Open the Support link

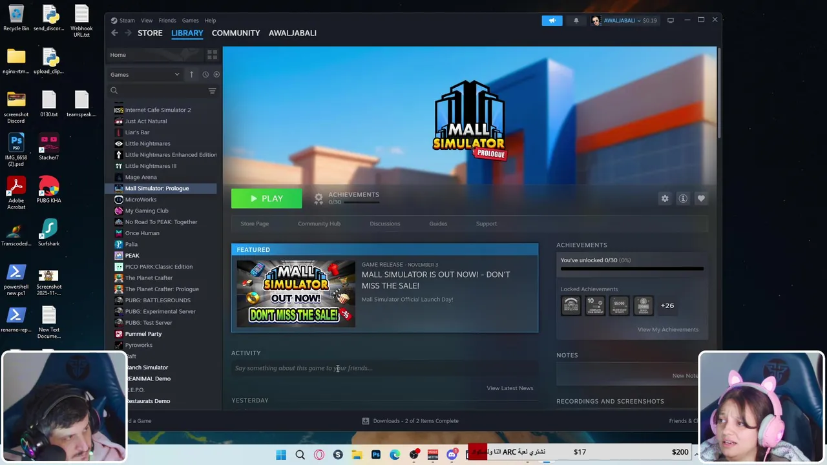[487, 223]
